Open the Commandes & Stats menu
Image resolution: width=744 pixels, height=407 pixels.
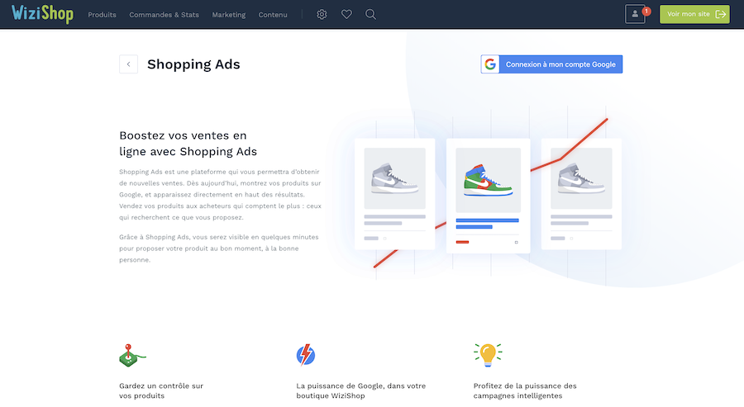click(165, 15)
